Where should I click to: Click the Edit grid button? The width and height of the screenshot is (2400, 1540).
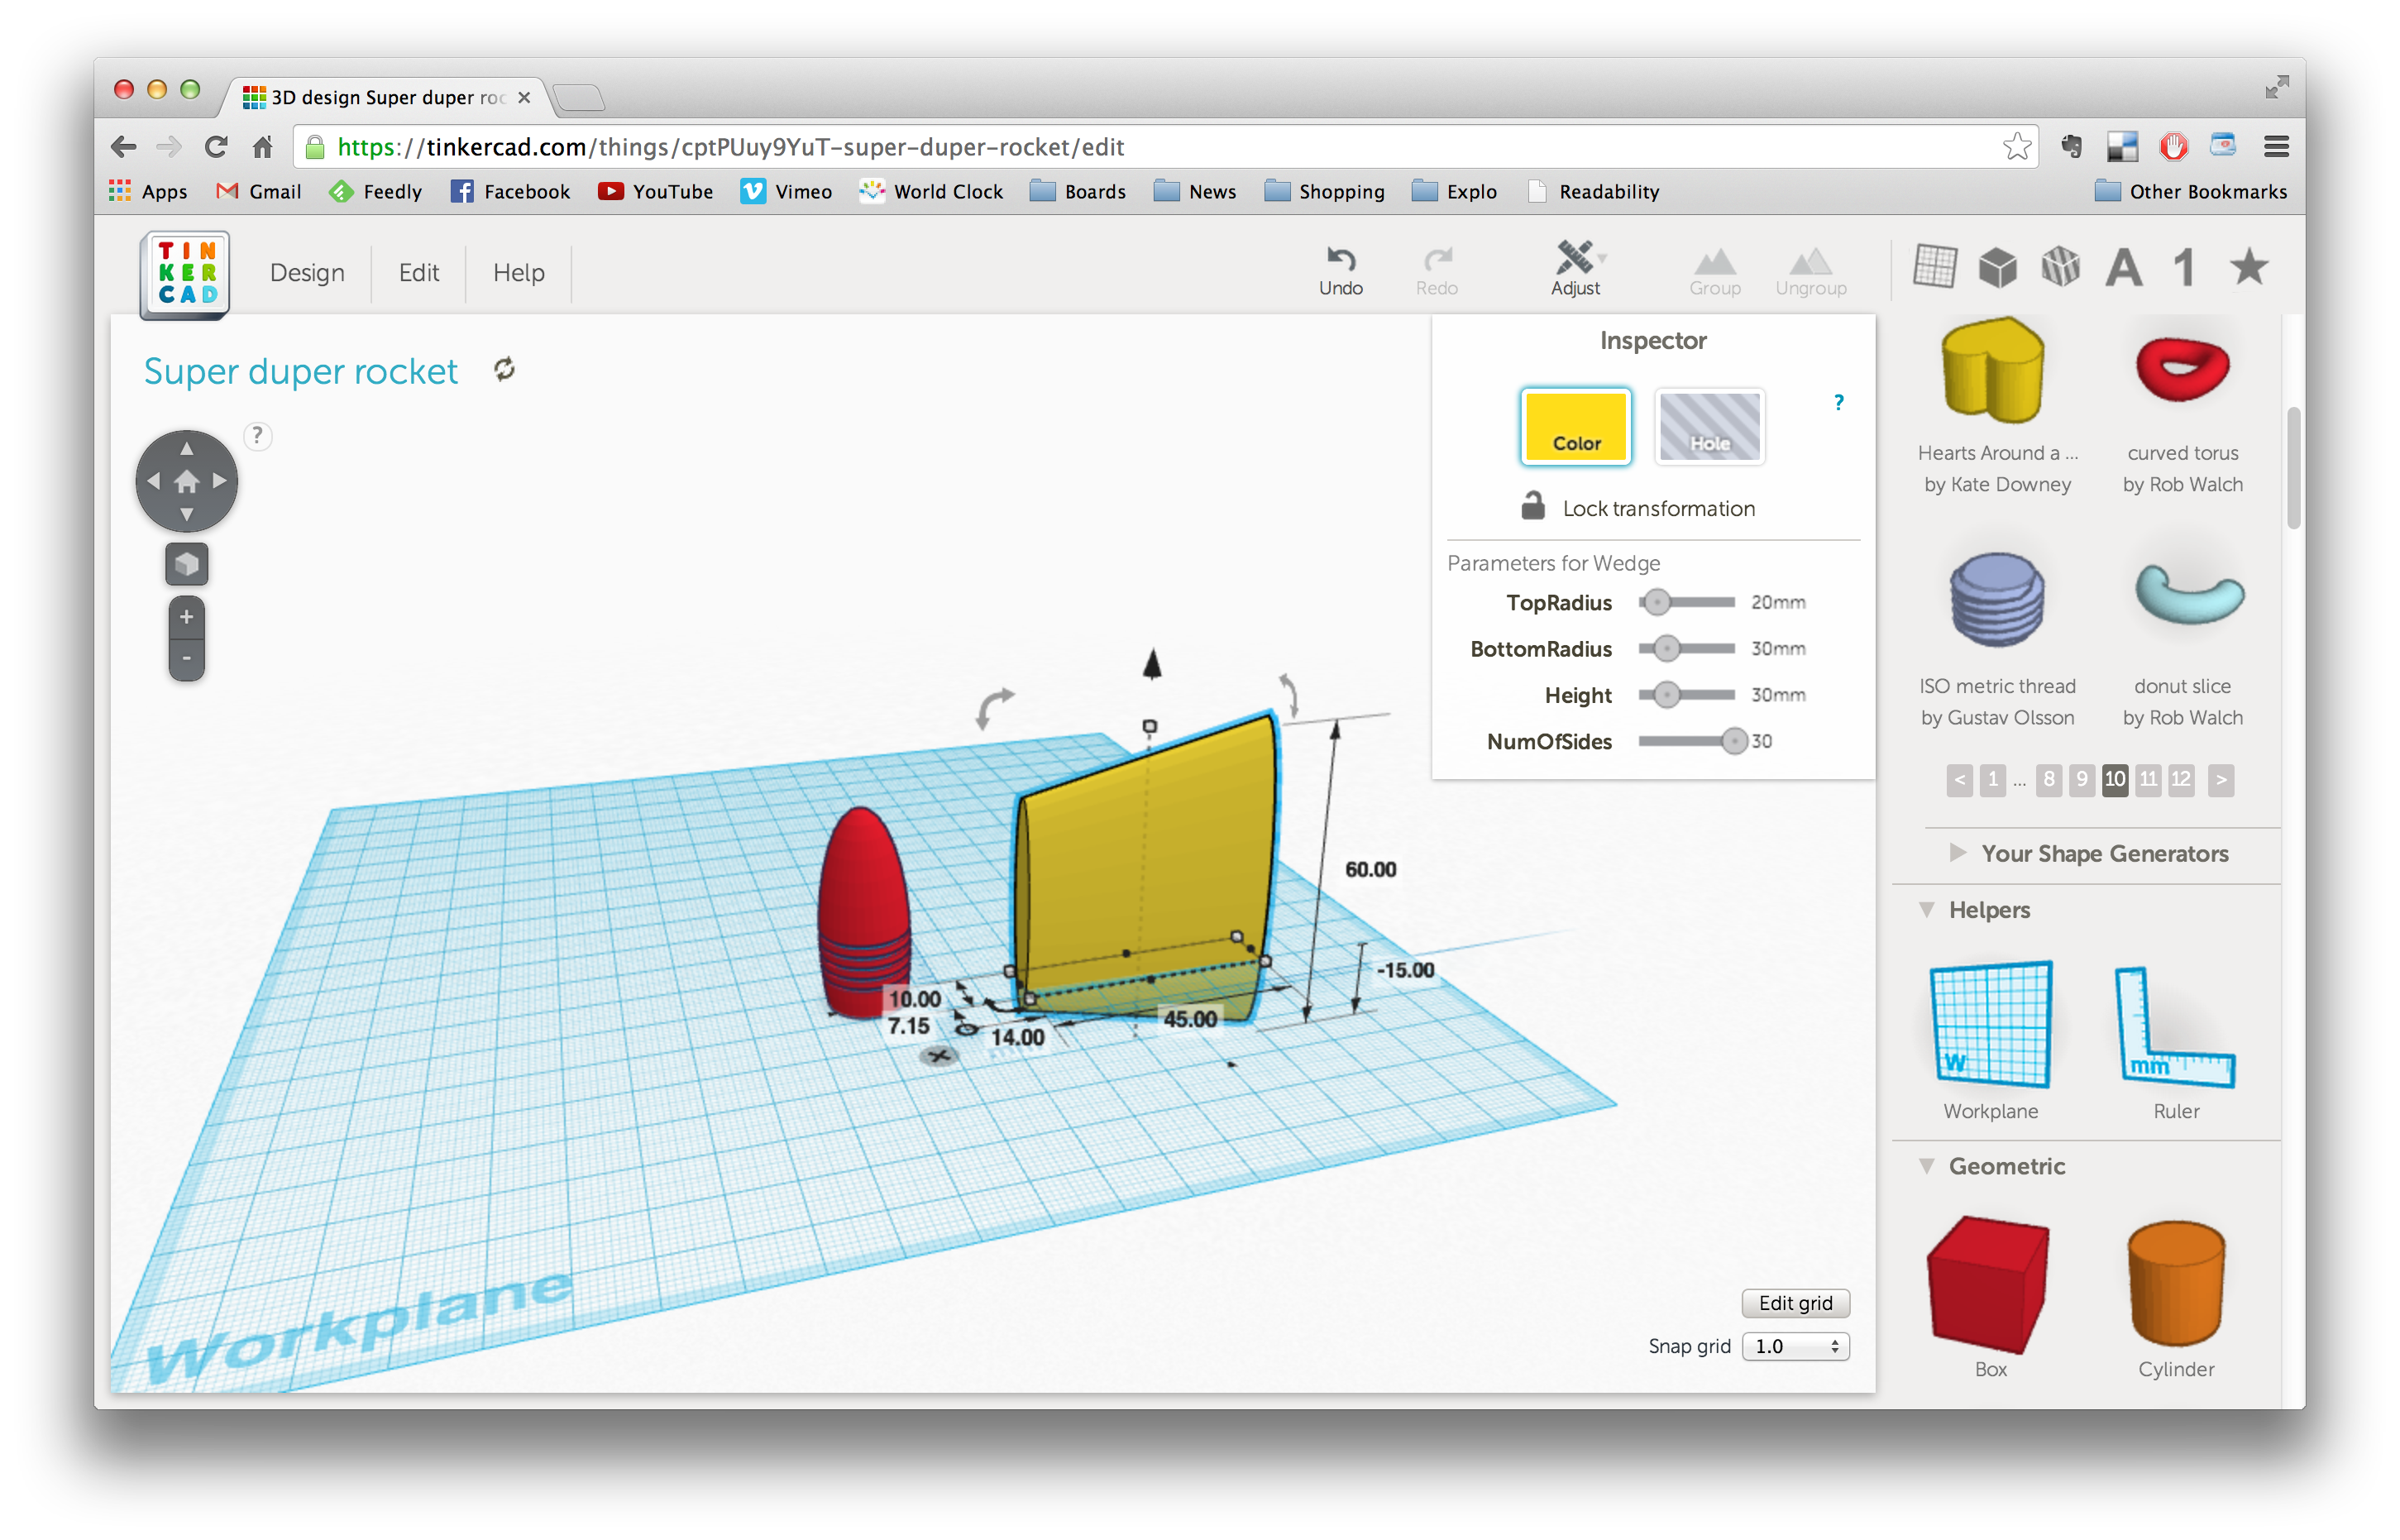1795,1303
